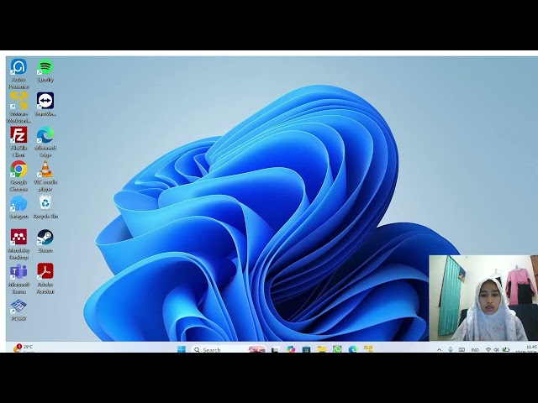Open Microsoft Store from the taskbar

pyautogui.click(x=306, y=349)
